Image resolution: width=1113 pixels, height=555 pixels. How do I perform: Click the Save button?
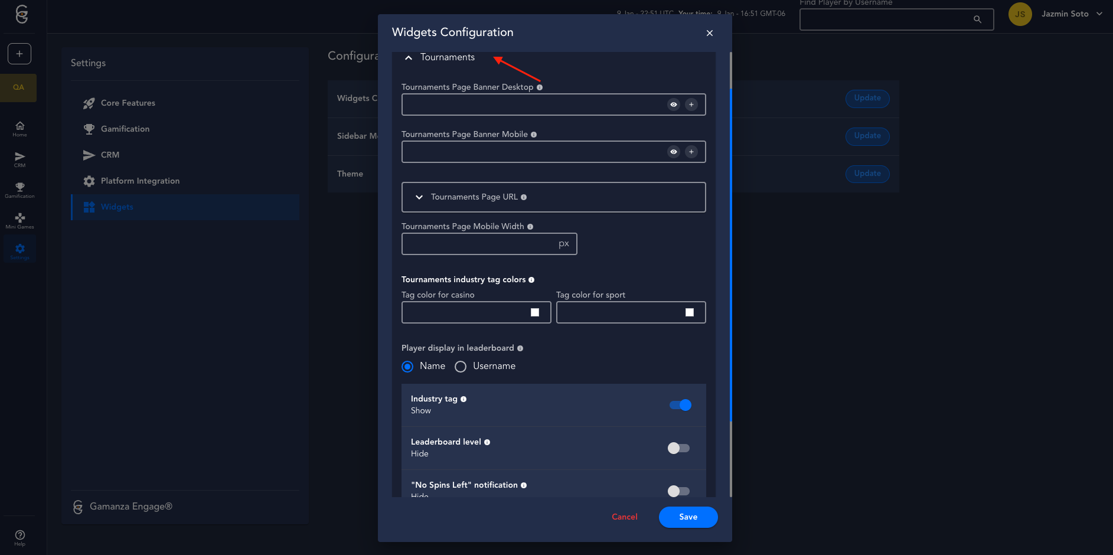pyautogui.click(x=688, y=517)
